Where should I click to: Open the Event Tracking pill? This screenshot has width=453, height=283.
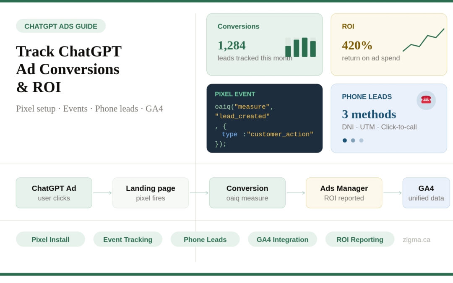pyautogui.click(x=128, y=239)
